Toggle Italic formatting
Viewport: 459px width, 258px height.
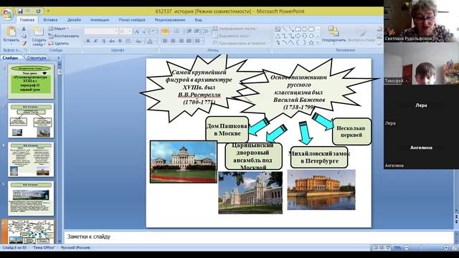coord(95,41)
